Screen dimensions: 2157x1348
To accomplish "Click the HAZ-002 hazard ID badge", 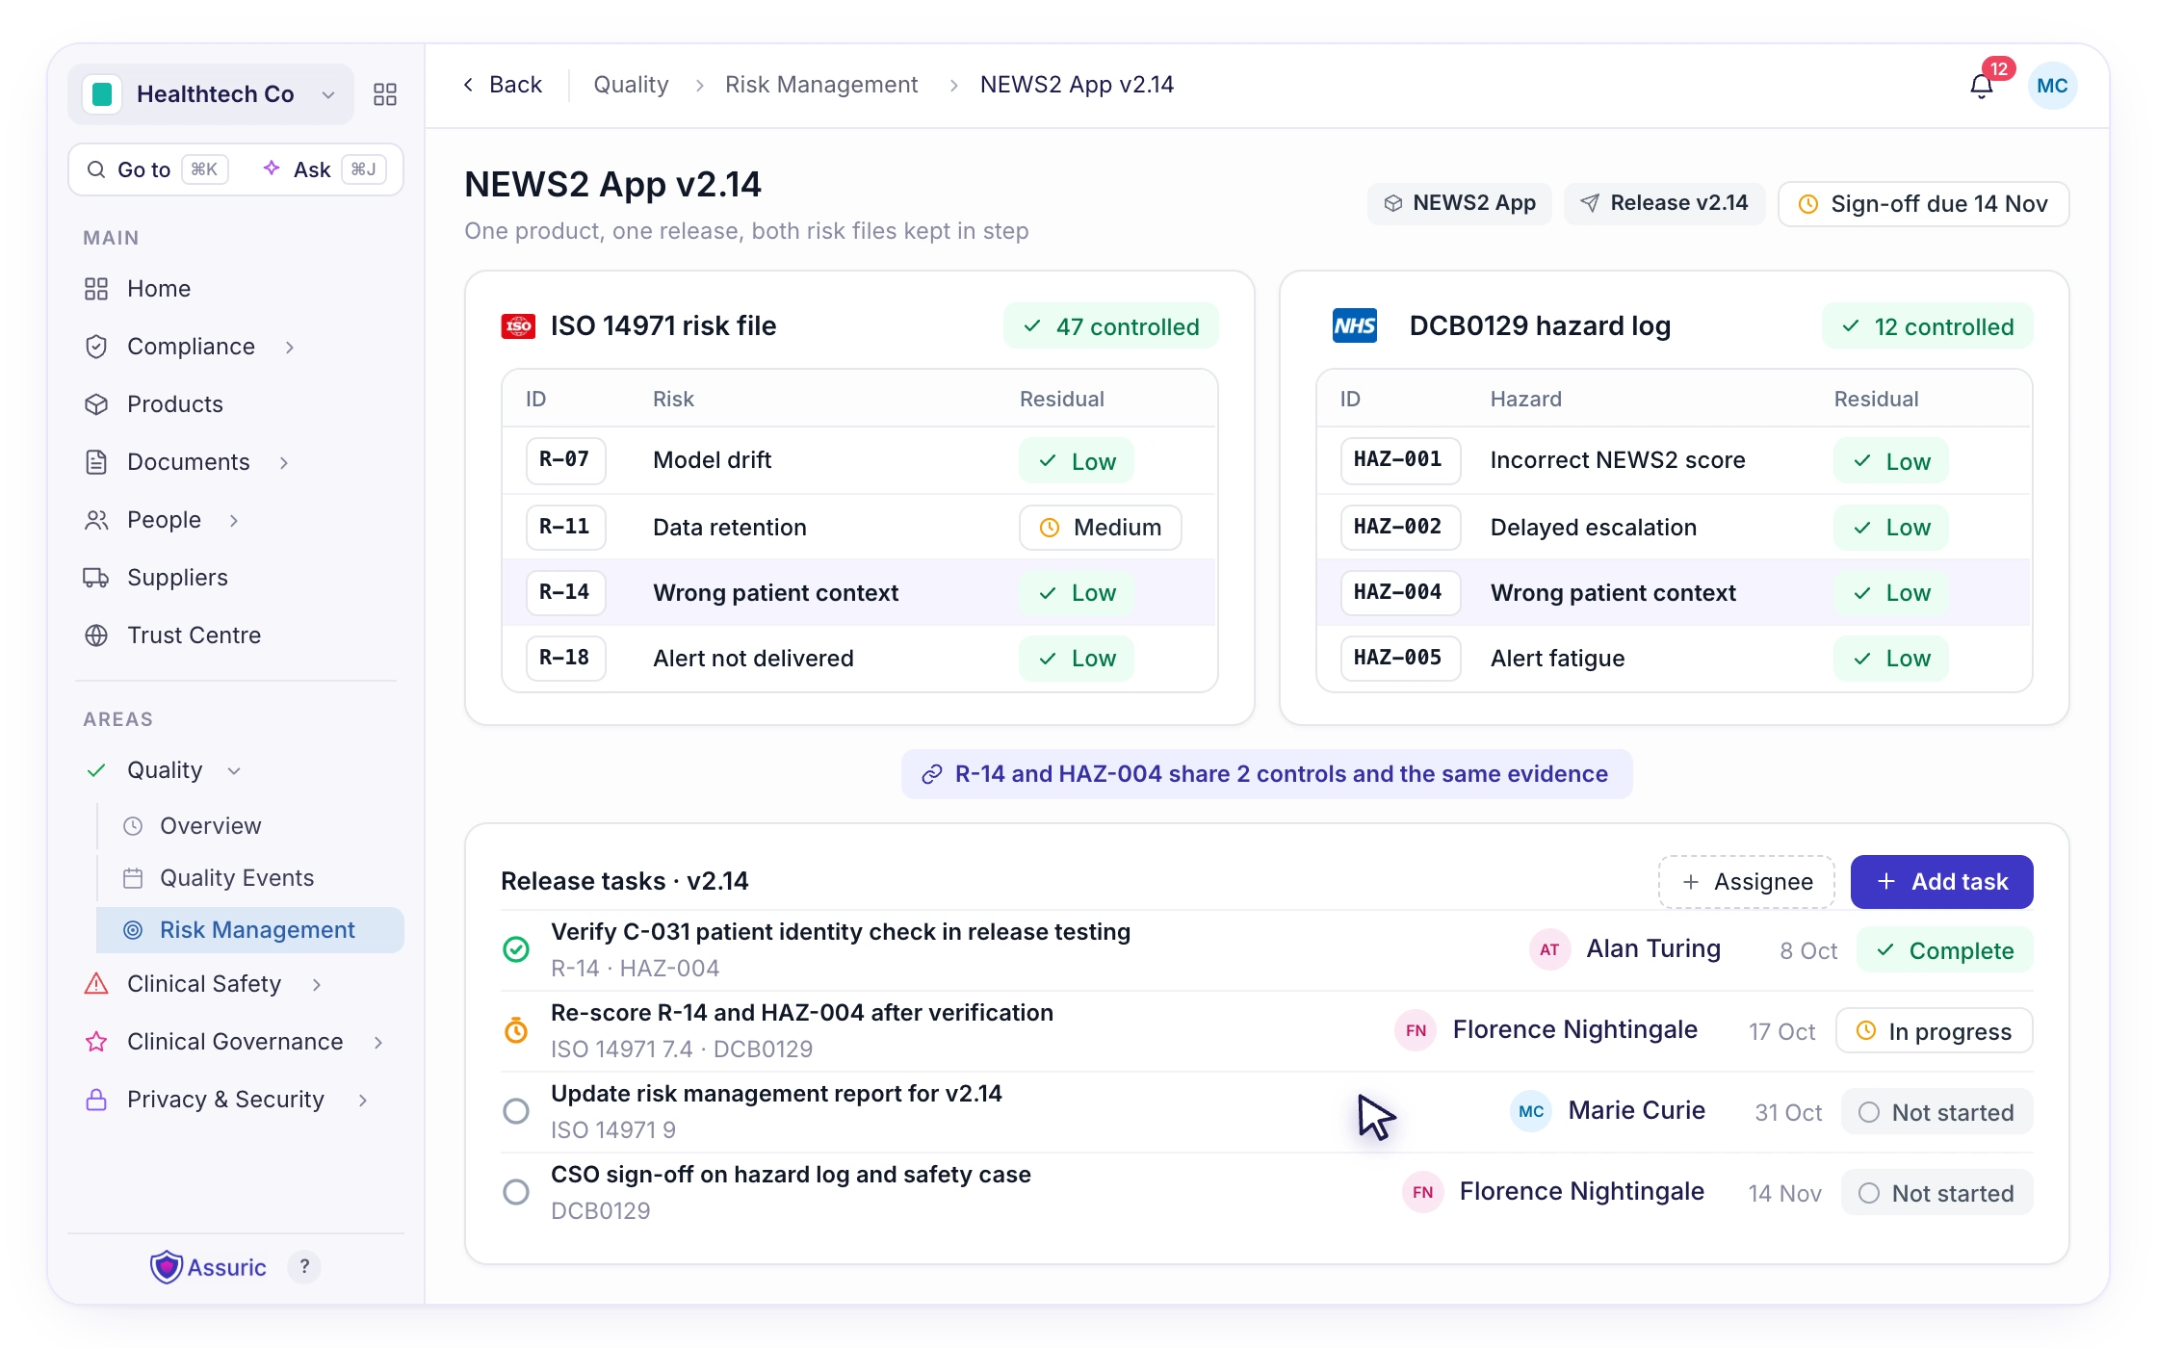I will click(x=1399, y=527).
